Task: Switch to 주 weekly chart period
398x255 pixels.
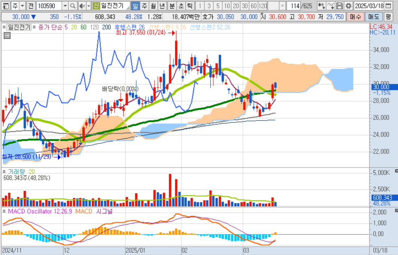Action: pos(144,6)
